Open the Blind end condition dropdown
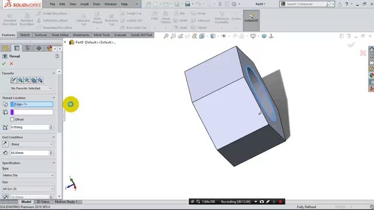 pos(32,144)
